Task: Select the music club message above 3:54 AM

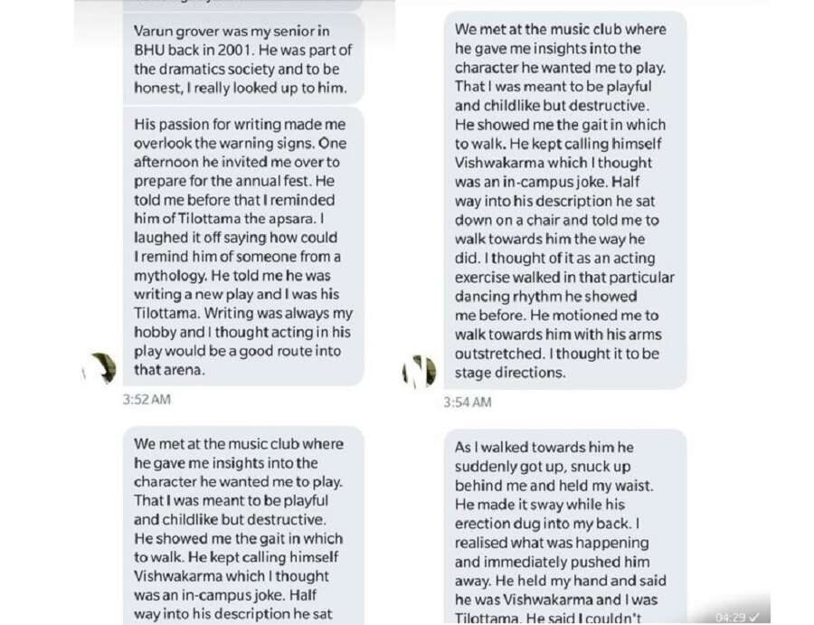Action: 563,201
